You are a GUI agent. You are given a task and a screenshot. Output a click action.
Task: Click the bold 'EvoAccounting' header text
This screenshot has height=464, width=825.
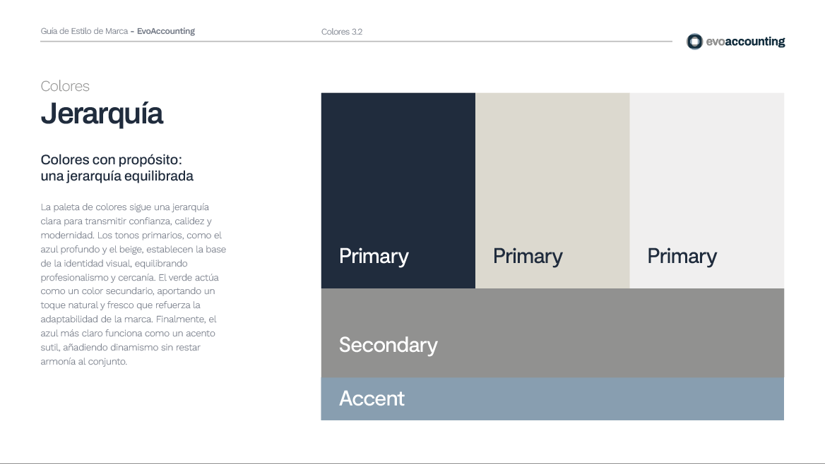[166, 31]
